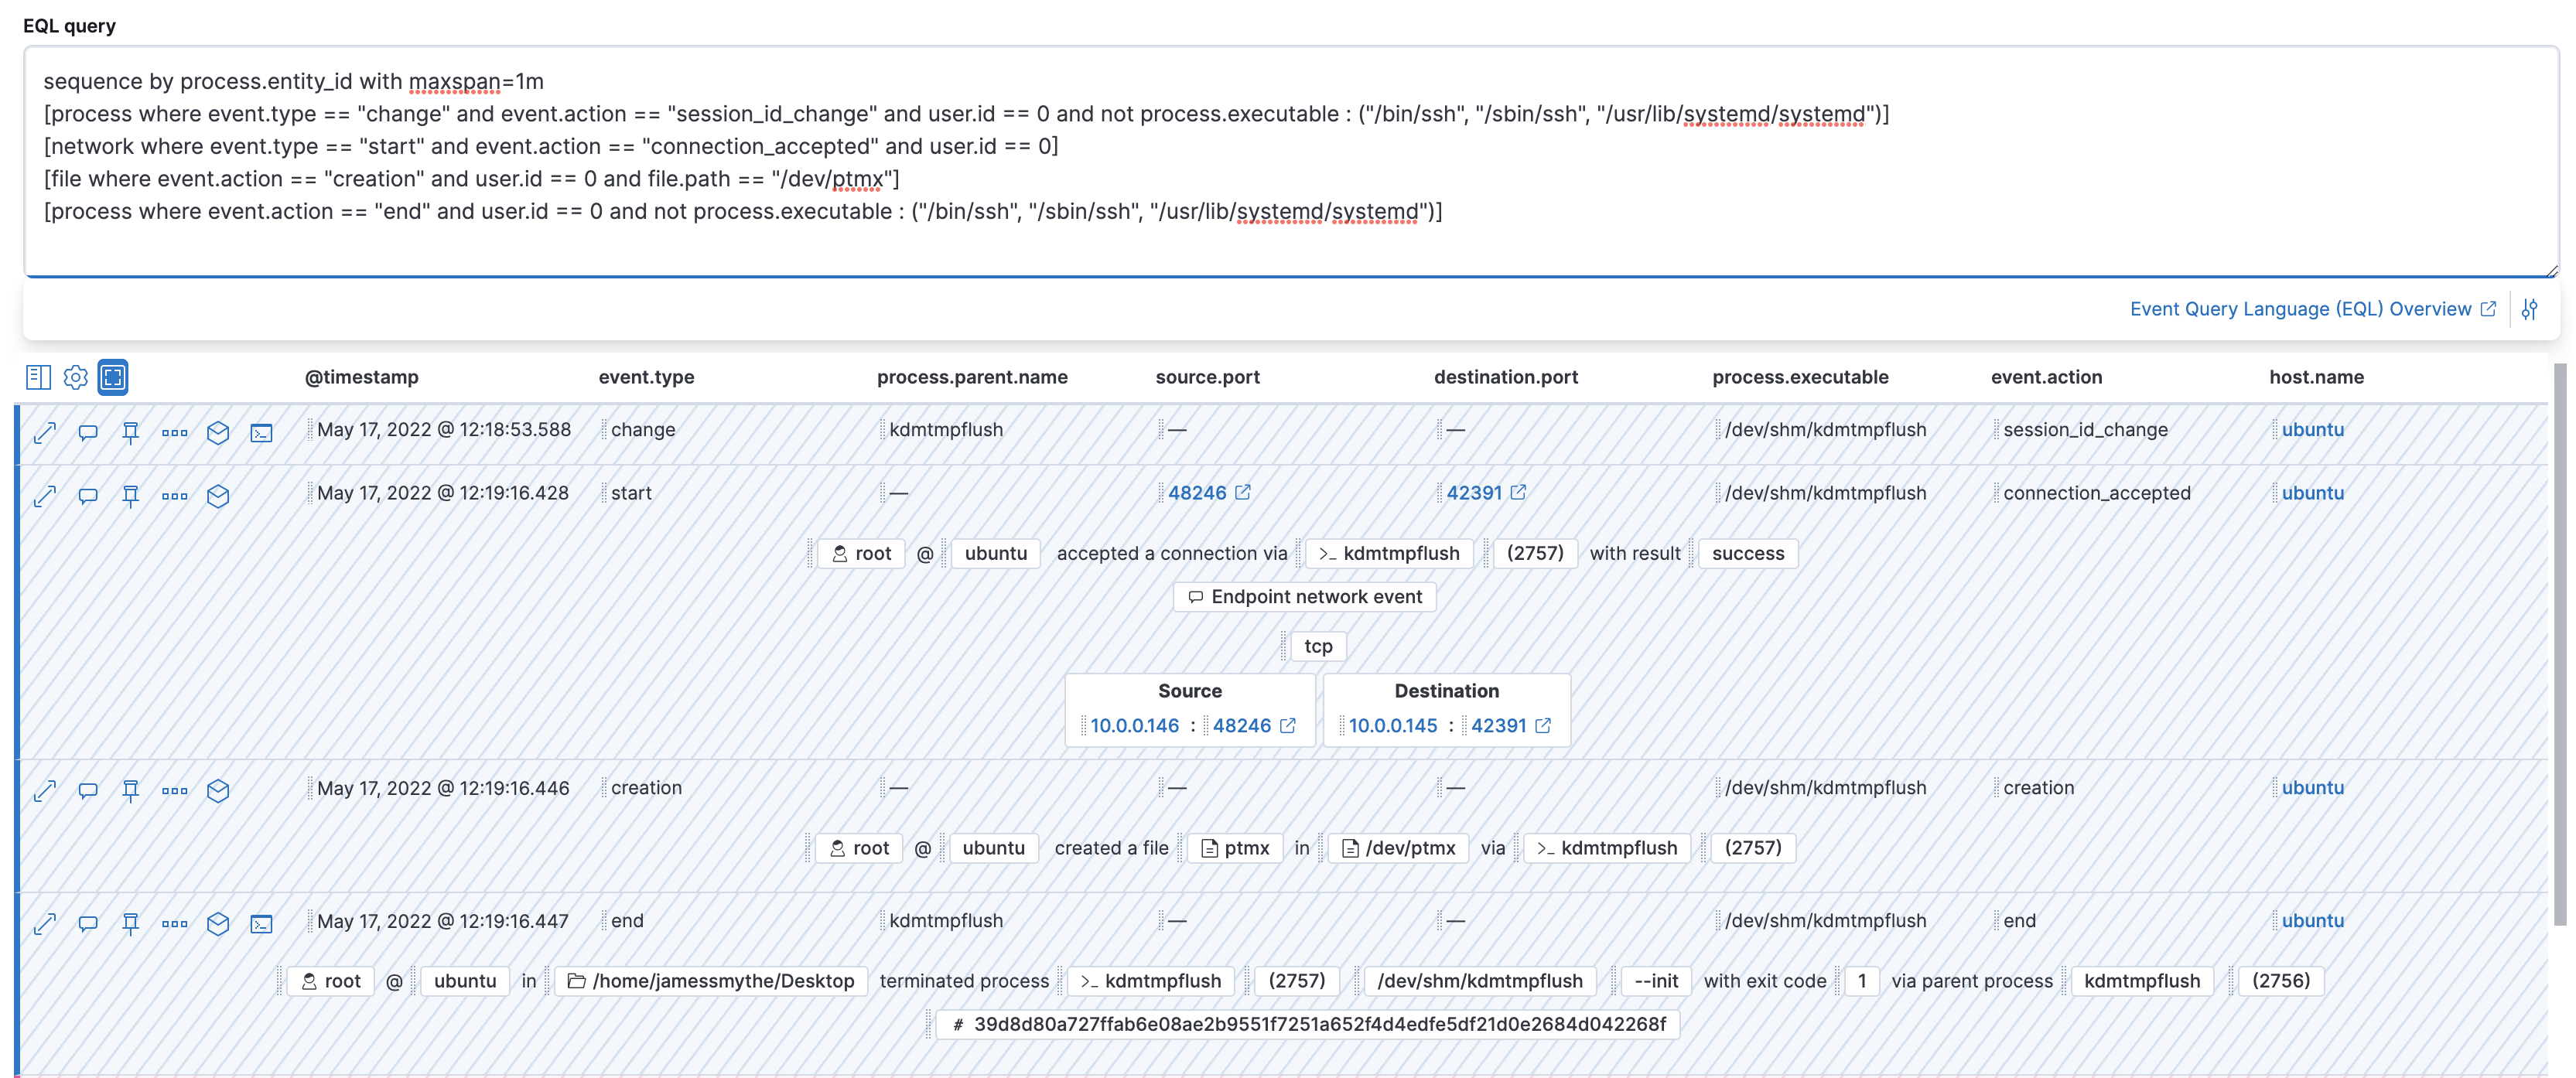Image resolution: width=2576 pixels, height=1078 pixels.
Task: Open session view for the end event
Action: [x=262, y=923]
